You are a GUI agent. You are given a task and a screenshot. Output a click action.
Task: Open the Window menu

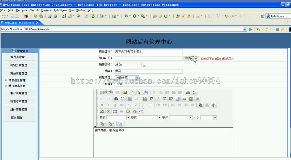(81, 10)
